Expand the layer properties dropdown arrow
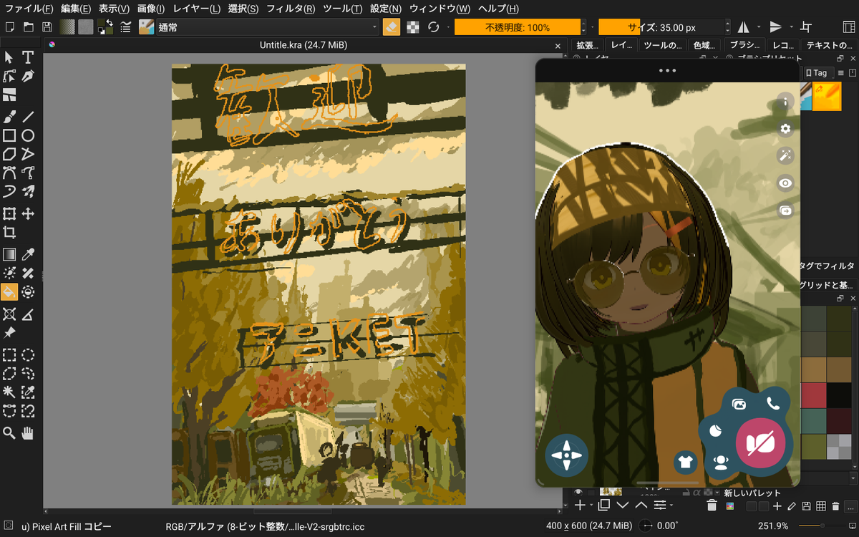The image size is (859, 537). point(671,505)
